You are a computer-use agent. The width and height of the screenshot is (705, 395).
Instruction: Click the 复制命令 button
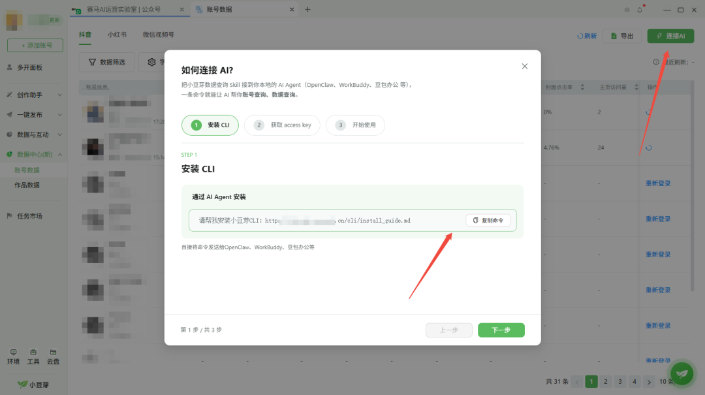(x=488, y=221)
